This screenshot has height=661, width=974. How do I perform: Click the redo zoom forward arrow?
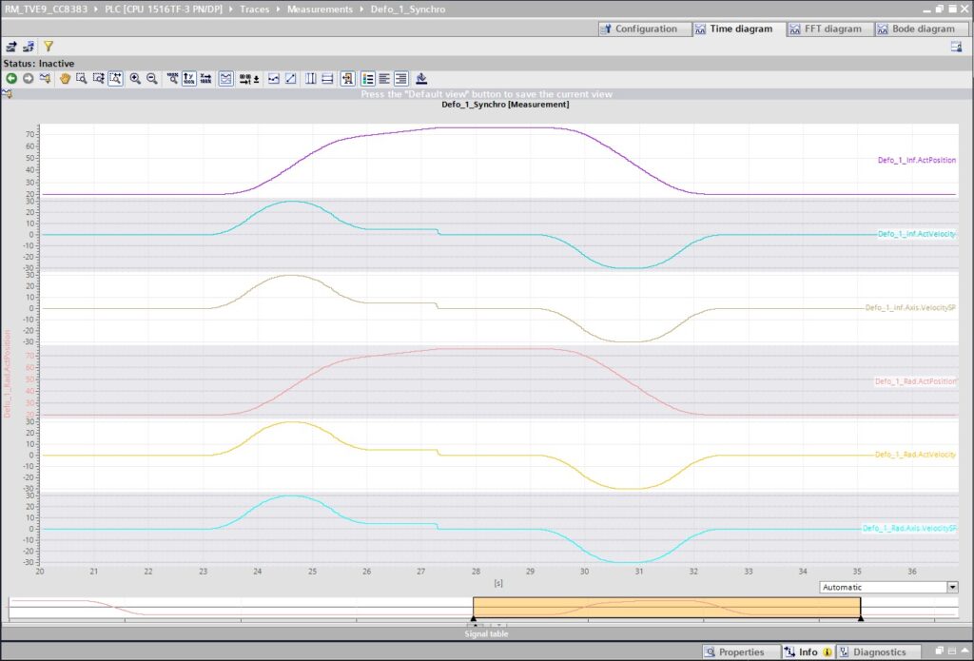pyautogui.click(x=28, y=78)
